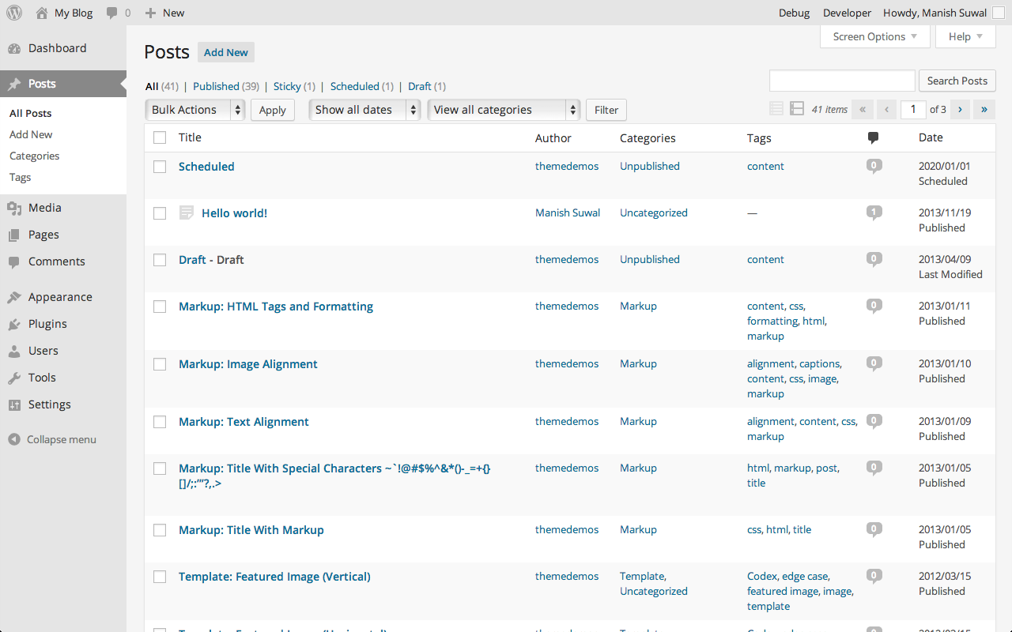Expand the Screen Options panel

875,36
